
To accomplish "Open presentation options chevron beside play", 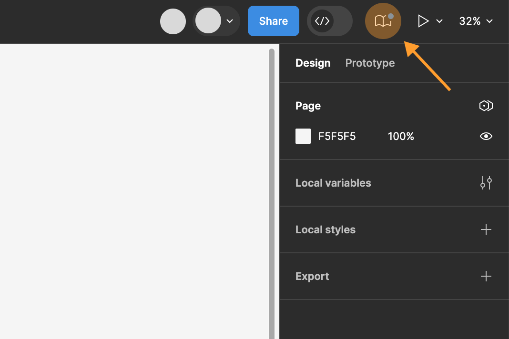I will coord(439,21).
